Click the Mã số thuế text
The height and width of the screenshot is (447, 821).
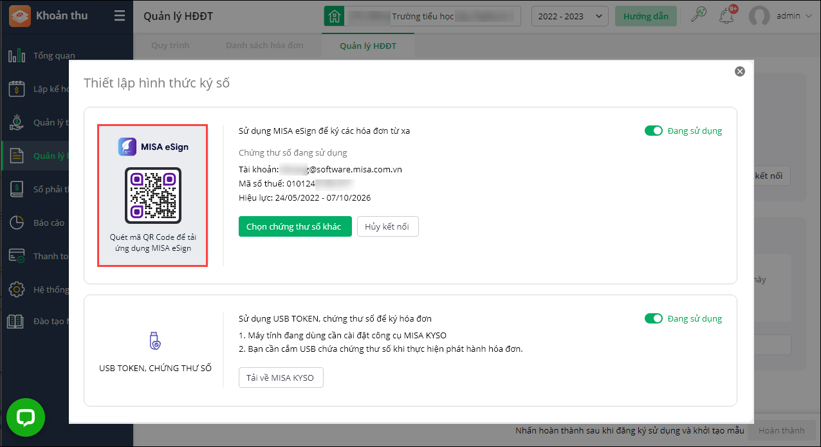pyautogui.click(x=296, y=183)
